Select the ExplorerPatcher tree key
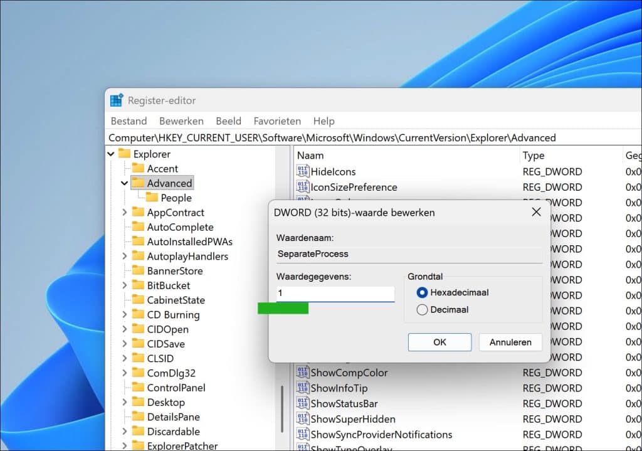 [182, 446]
